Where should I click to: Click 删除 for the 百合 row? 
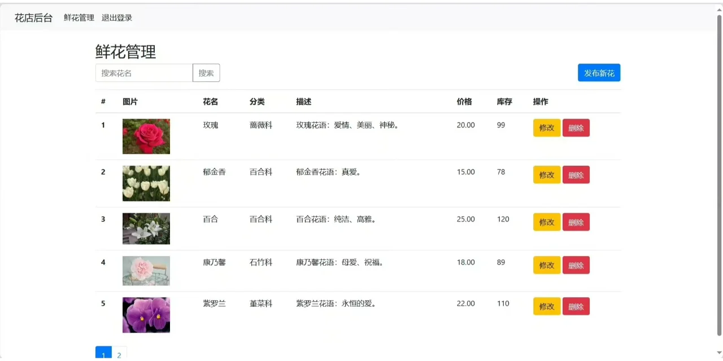tap(576, 222)
